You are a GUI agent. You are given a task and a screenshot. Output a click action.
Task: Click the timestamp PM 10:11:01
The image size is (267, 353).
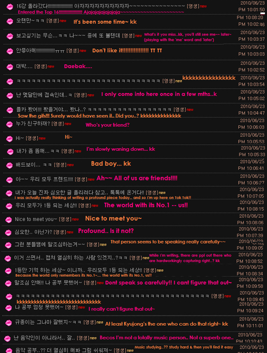(250, 326)
